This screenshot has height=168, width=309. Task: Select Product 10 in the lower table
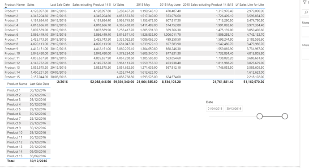[x=15, y=133]
